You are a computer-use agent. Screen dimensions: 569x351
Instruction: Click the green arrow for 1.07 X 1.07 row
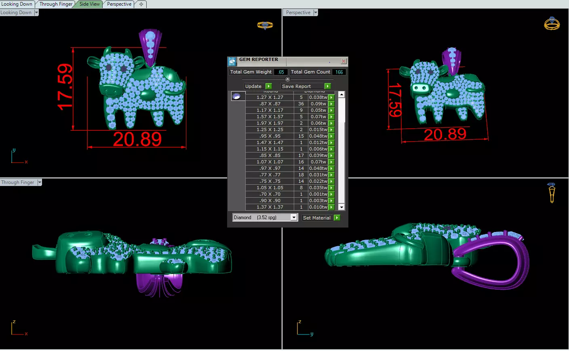point(331,162)
